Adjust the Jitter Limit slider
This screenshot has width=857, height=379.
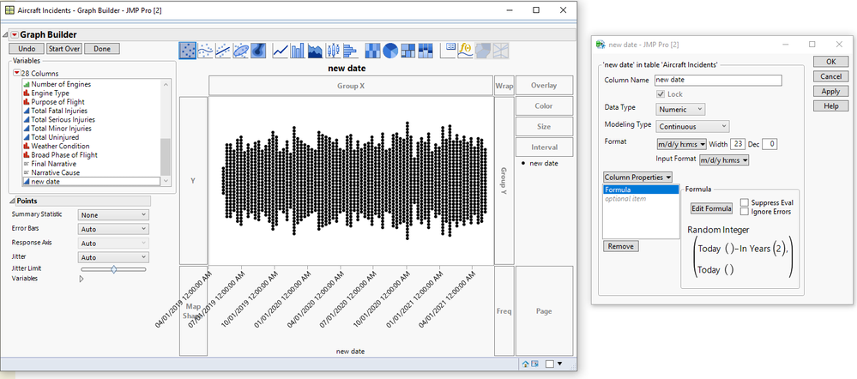tap(113, 269)
